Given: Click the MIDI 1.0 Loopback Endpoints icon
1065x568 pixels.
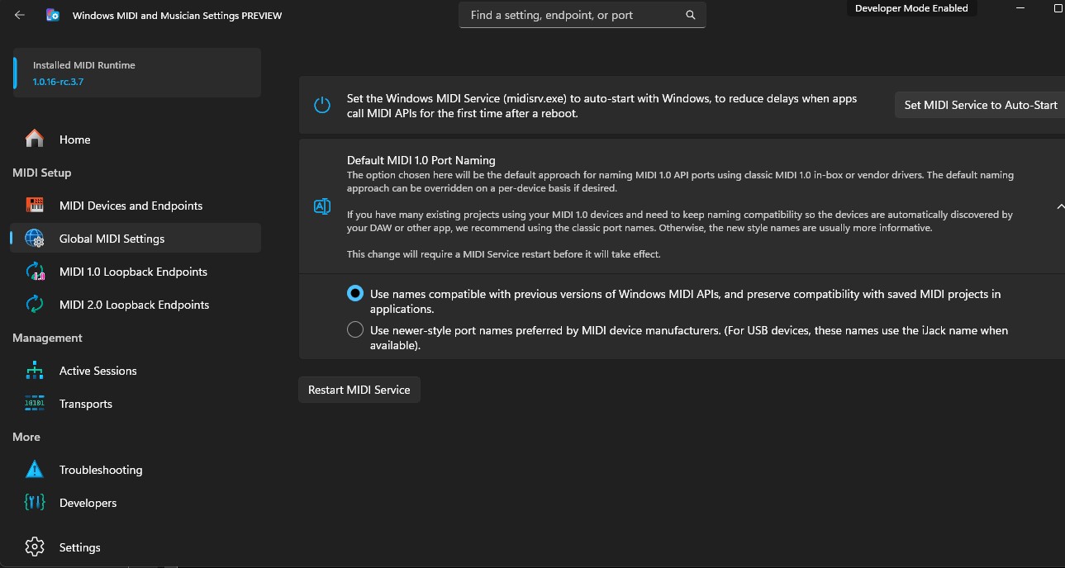Looking at the screenshot, I should point(35,272).
